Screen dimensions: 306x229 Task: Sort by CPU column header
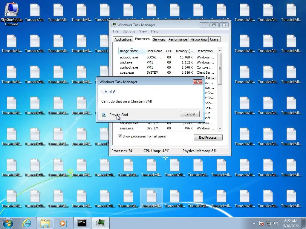click(169, 51)
